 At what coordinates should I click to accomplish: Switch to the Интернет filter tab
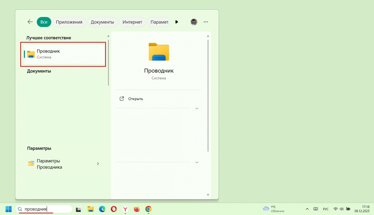tap(132, 22)
